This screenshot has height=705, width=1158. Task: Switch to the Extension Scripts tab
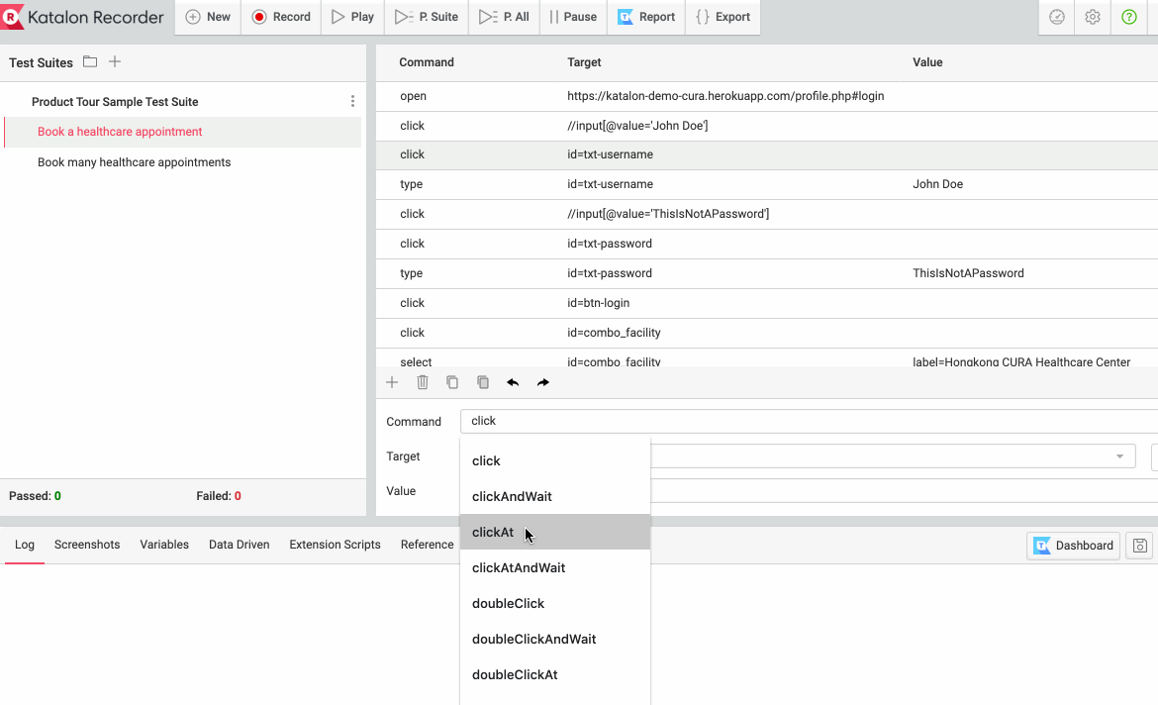pos(335,545)
